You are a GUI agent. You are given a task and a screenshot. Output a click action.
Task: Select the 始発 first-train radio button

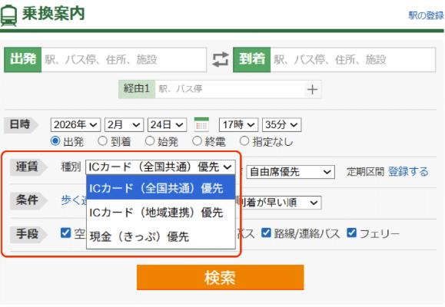(x=150, y=141)
